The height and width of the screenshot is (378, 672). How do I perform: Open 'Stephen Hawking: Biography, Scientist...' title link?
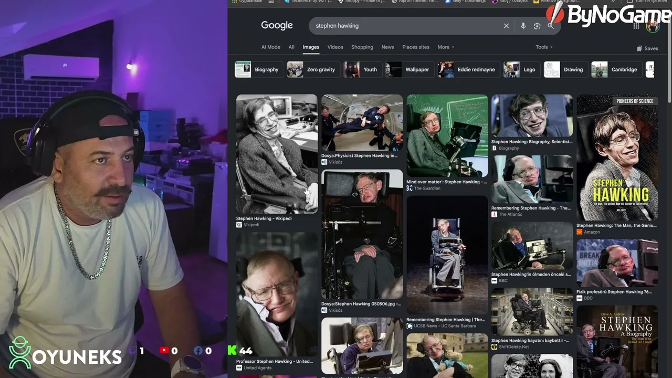(532, 142)
